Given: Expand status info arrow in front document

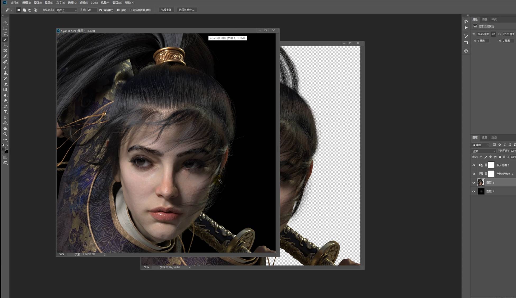Looking at the screenshot, I should (104, 254).
